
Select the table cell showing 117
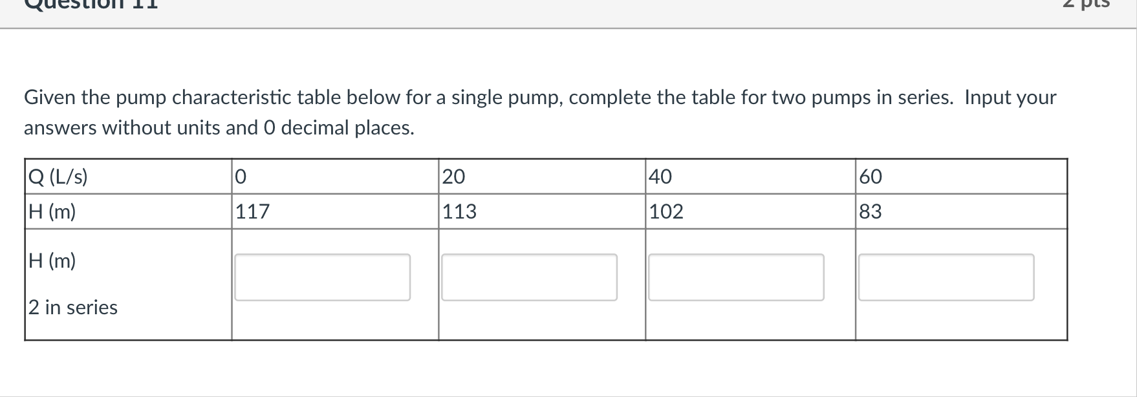point(252,211)
